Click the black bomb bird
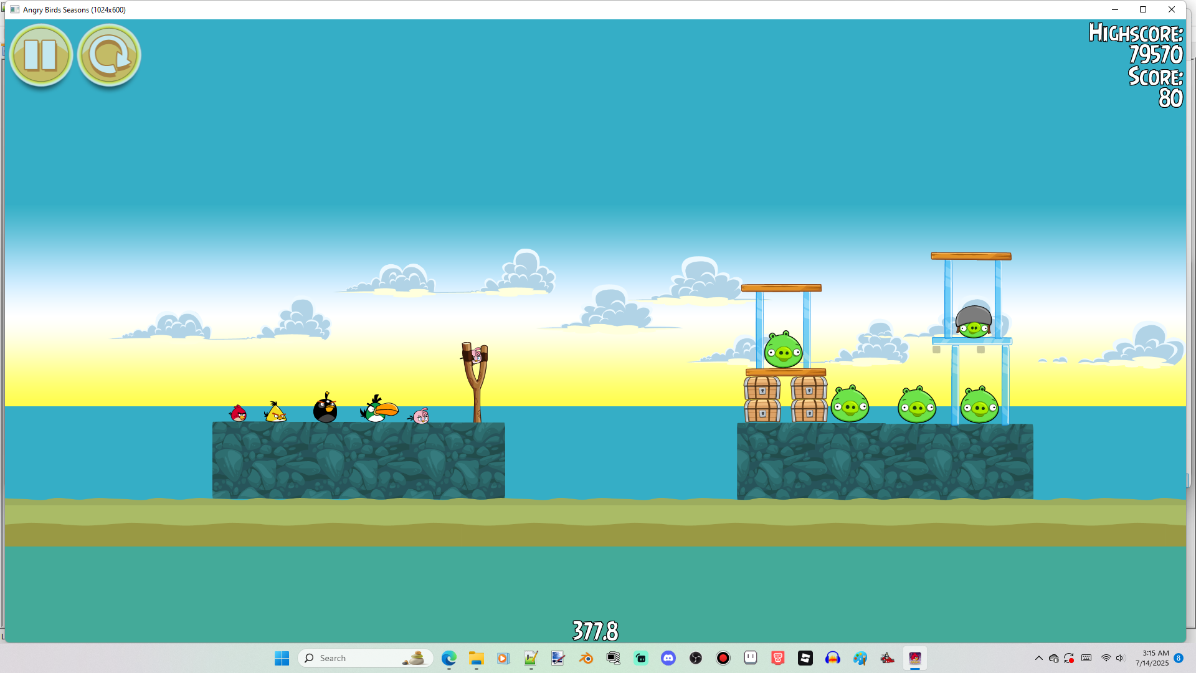The height and width of the screenshot is (673, 1196). point(325,409)
